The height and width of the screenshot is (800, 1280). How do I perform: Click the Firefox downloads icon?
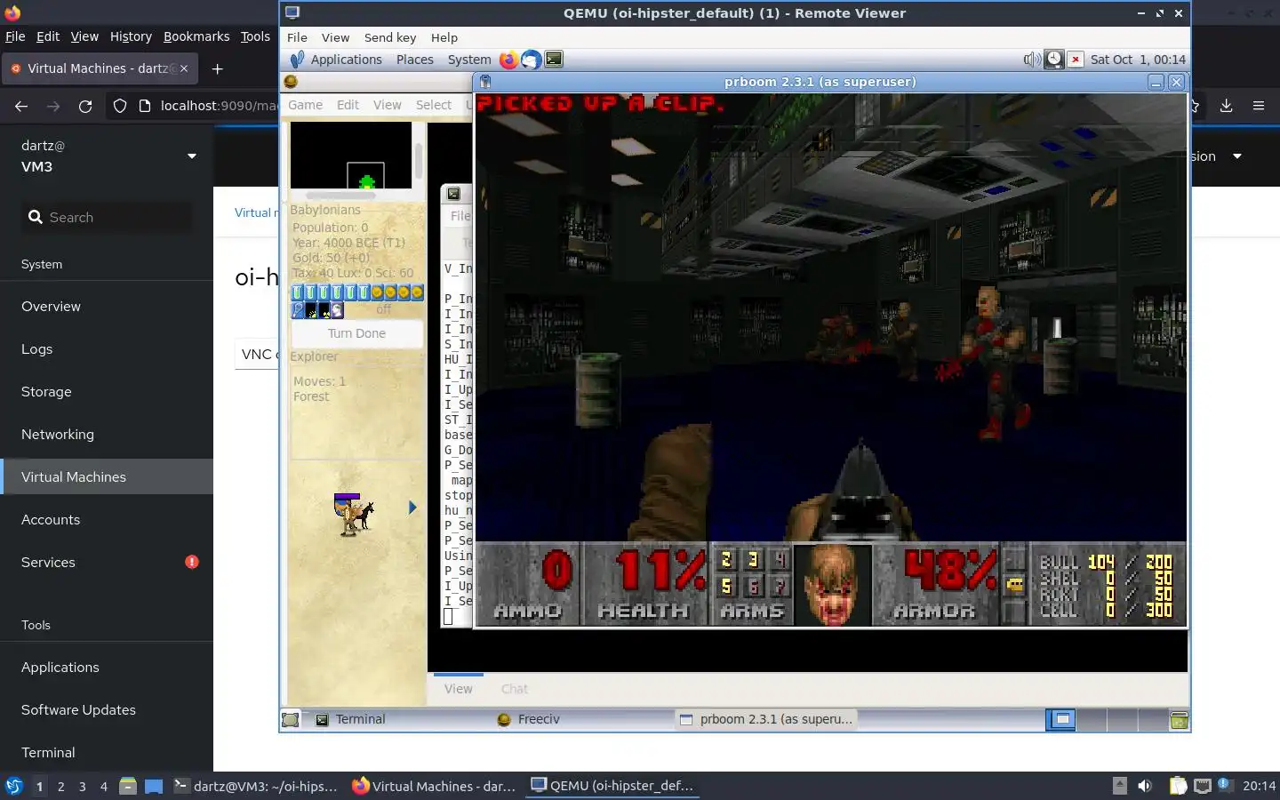[x=1226, y=106]
